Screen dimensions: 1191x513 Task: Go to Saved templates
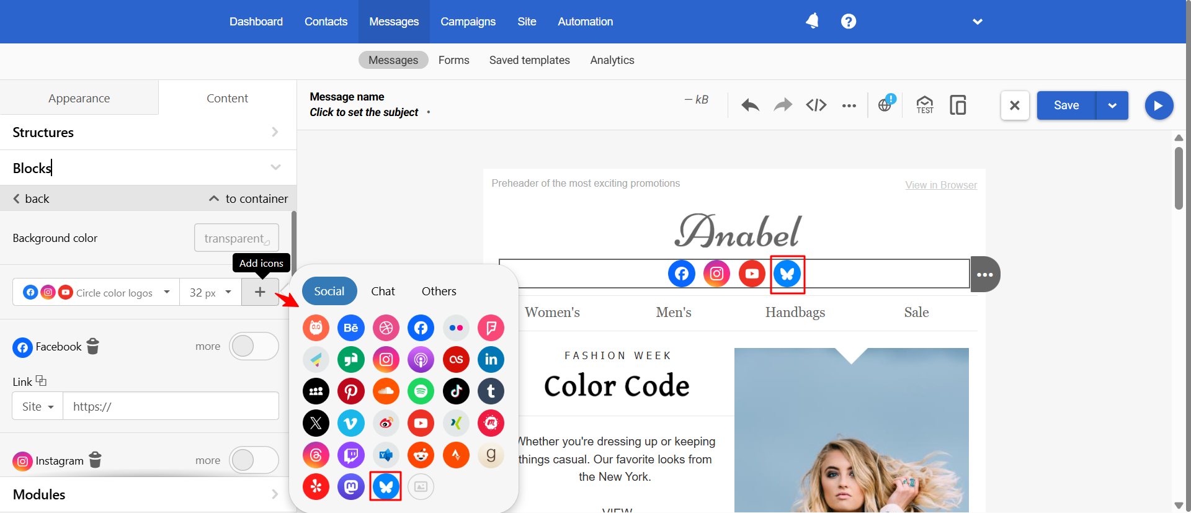click(529, 60)
